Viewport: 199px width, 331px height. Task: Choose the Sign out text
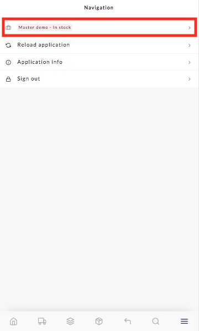click(x=29, y=79)
